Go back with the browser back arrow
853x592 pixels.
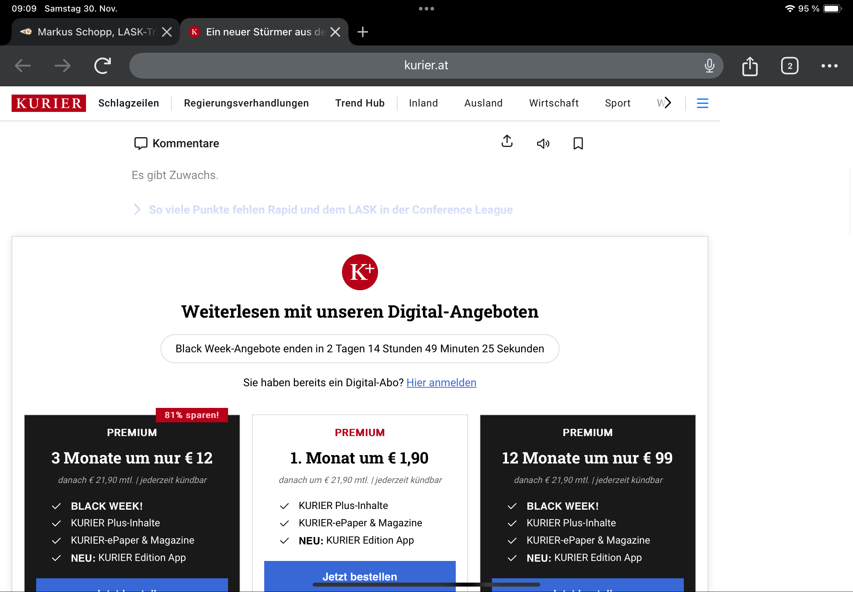coord(23,66)
